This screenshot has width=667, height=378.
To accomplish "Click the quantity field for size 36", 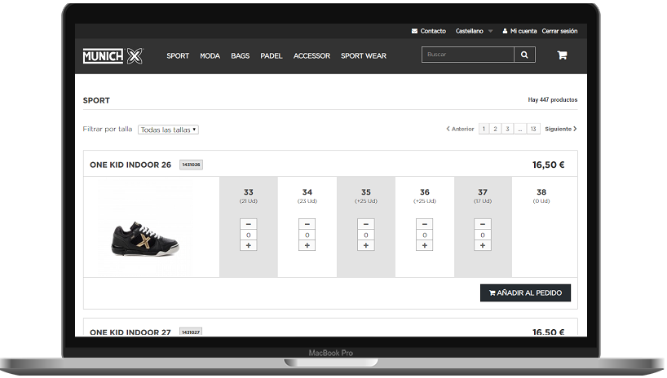I will [425, 235].
